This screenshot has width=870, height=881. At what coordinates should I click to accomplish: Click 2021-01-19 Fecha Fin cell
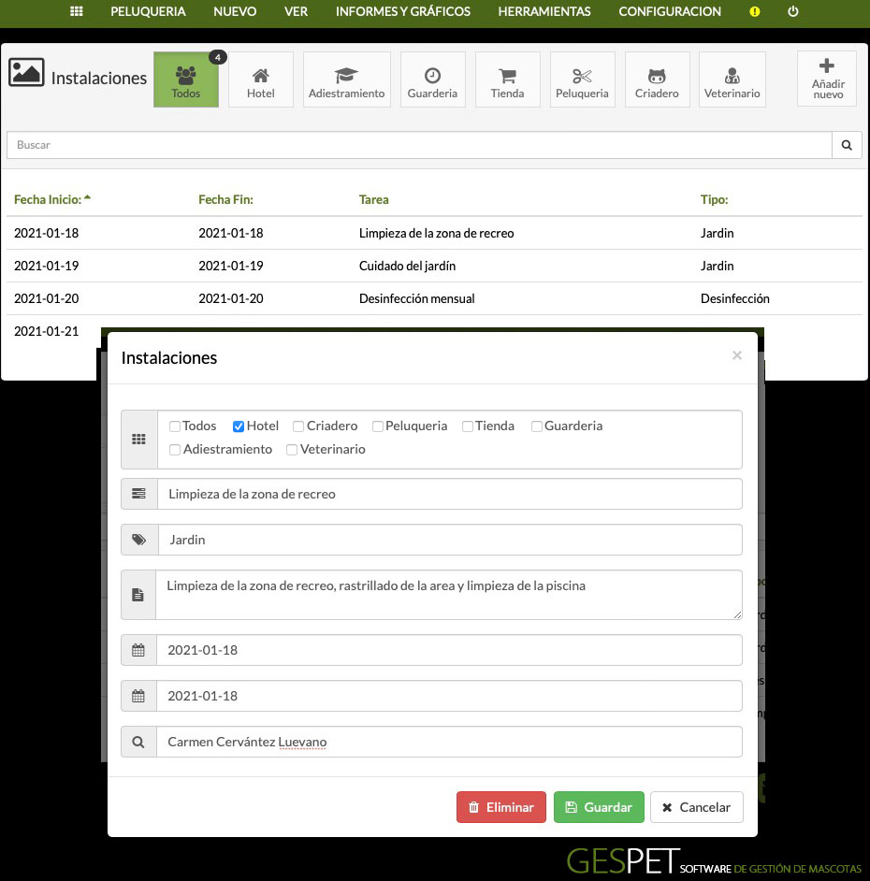tap(230, 266)
